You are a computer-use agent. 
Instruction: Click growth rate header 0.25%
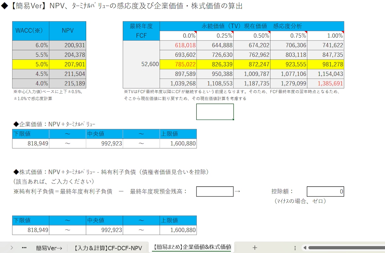(215, 36)
